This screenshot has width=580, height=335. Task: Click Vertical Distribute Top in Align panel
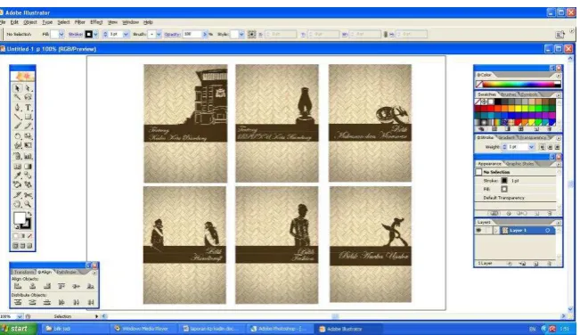pos(18,302)
